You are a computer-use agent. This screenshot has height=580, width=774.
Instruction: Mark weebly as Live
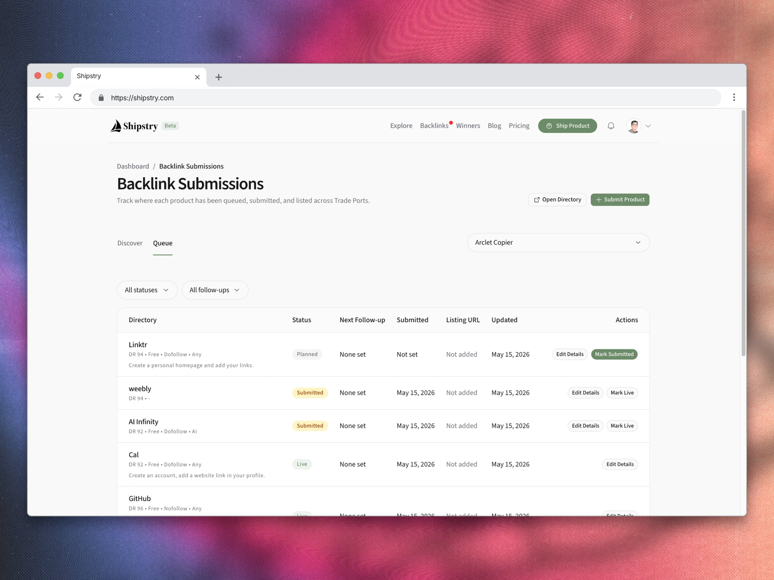622,393
